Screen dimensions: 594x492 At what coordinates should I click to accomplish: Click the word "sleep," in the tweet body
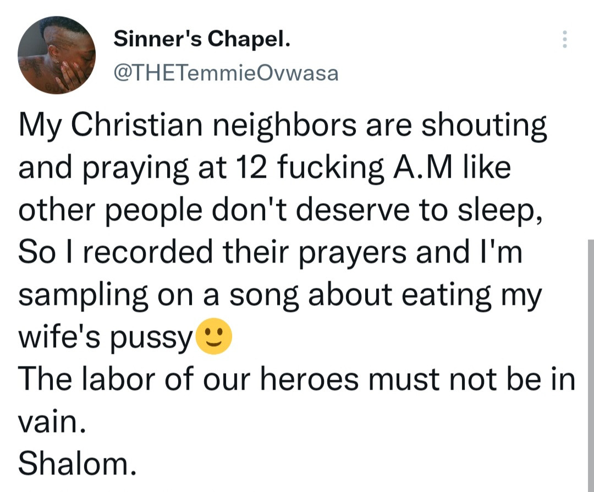pos(501,211)
